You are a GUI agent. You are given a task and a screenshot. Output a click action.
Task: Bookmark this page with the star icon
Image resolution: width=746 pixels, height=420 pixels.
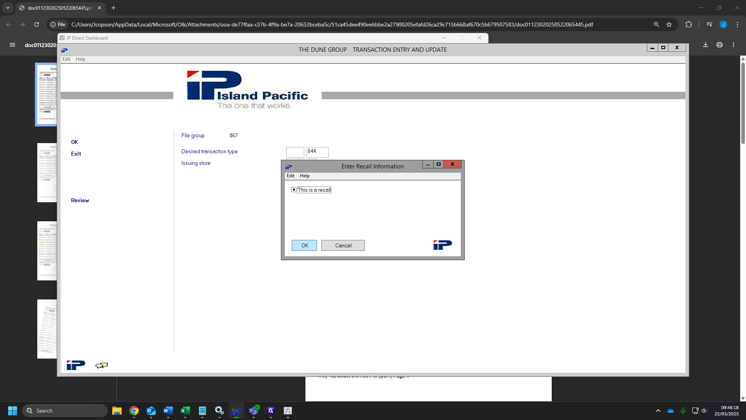669,24
